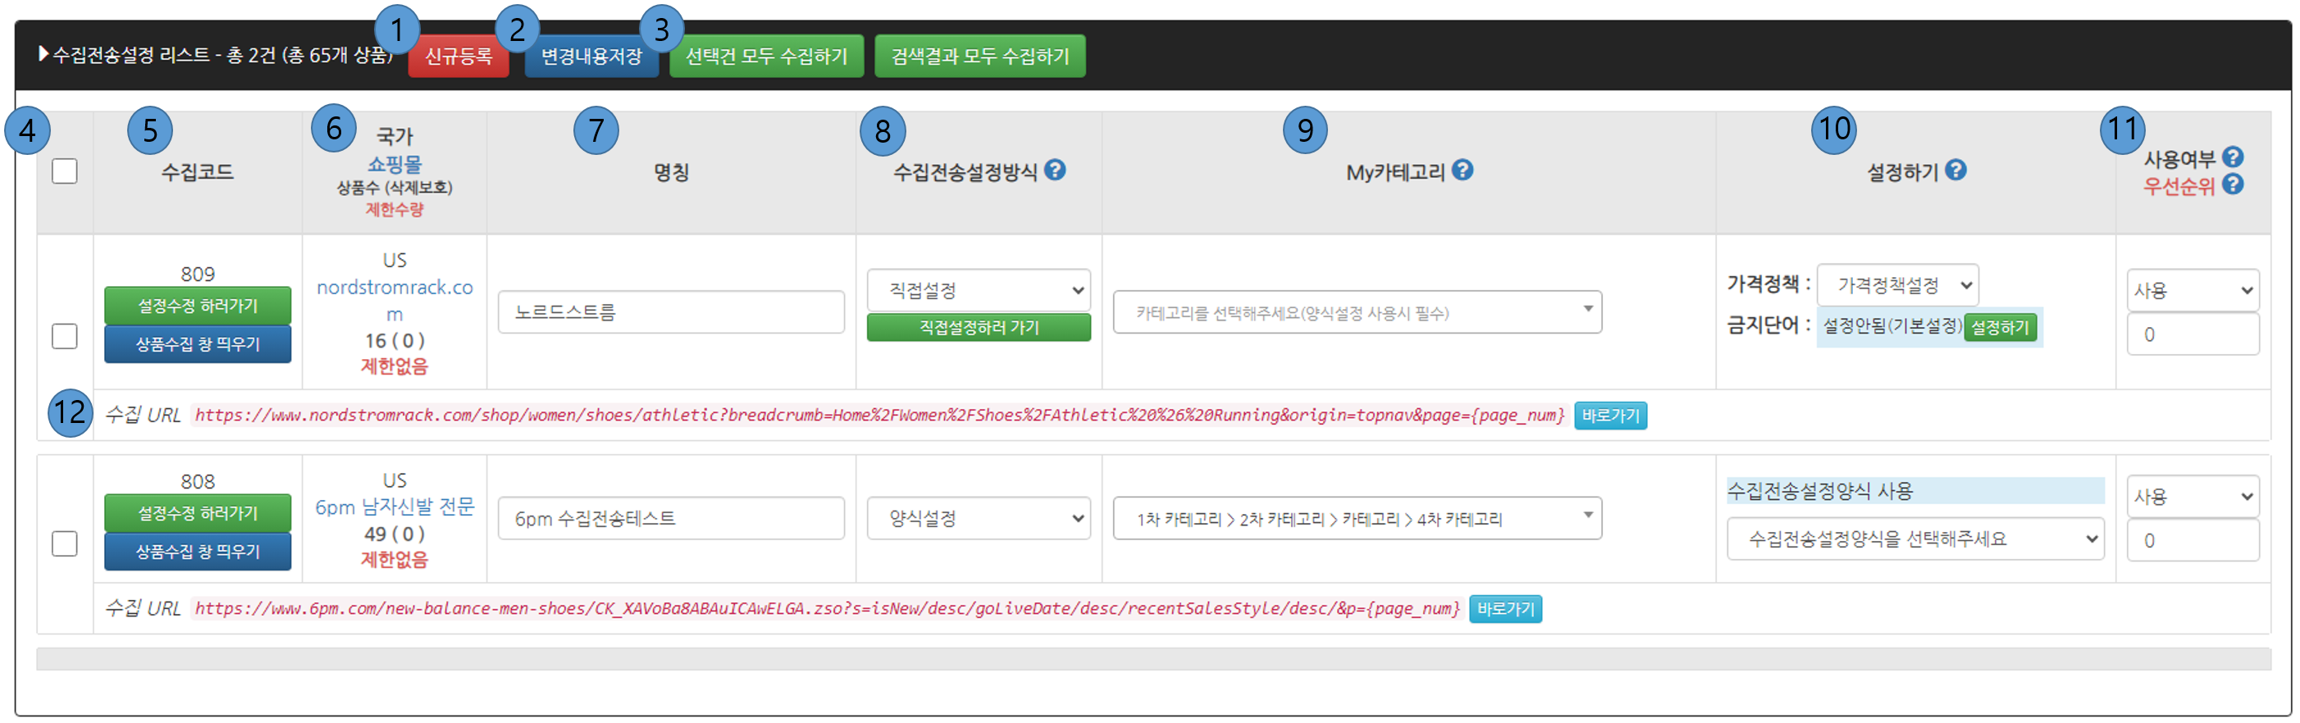Open the 직접설정 method dropdown

tap(978, 290)
